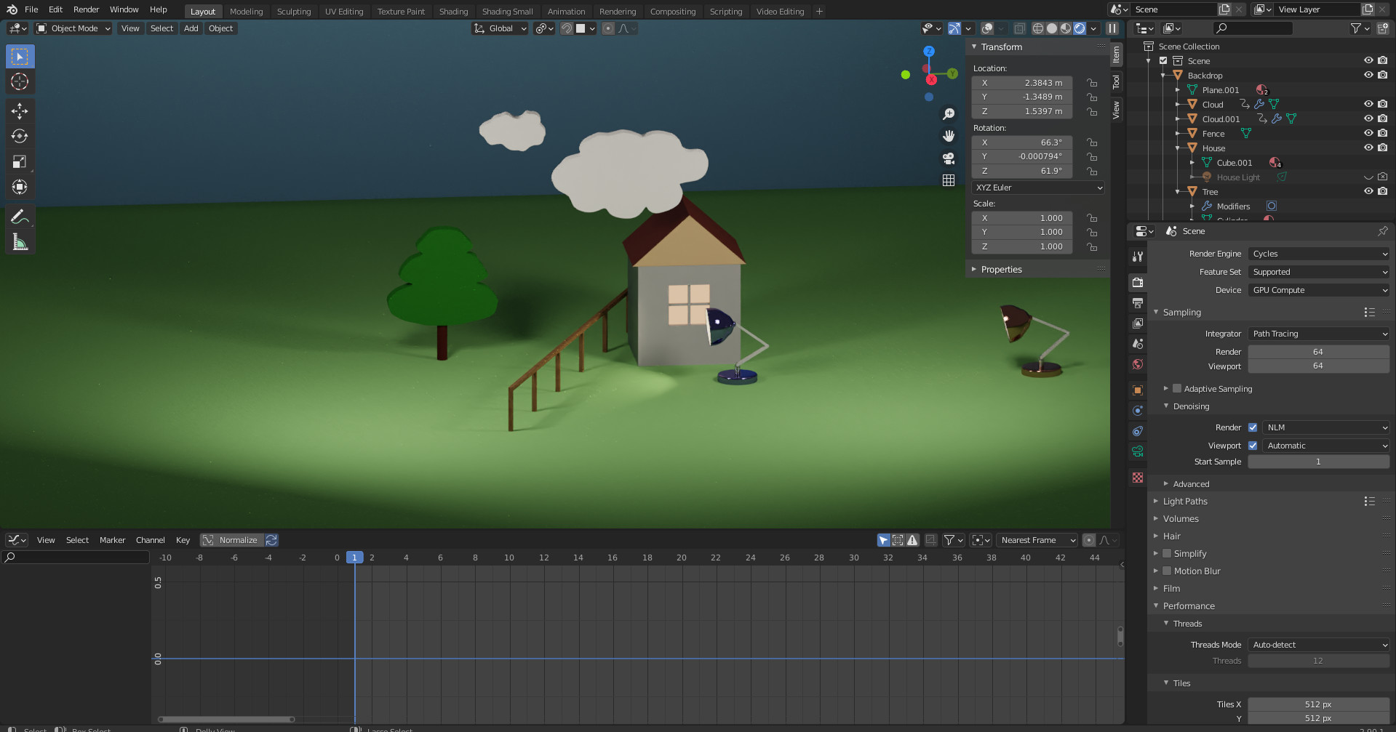Switch to the Shading workspace tab
This screenshot has width=1396, height=732.
tap(453, 11)
